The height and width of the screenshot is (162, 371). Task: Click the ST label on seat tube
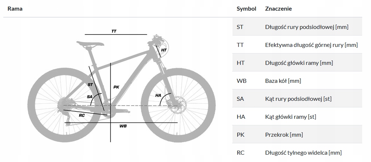(90, 85)
